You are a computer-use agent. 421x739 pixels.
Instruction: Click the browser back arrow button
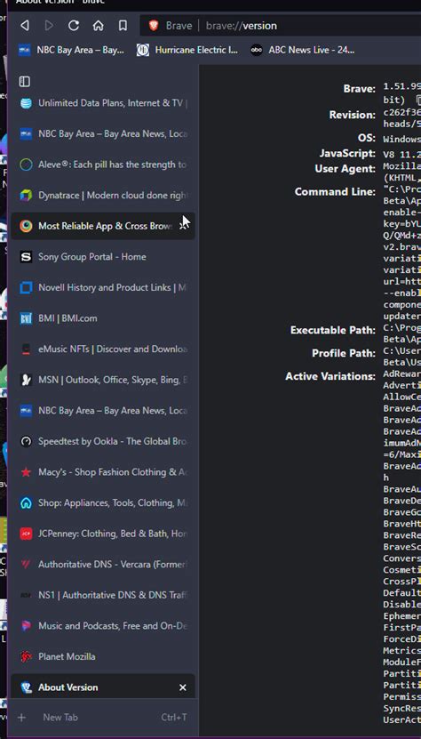click(25, 26)
